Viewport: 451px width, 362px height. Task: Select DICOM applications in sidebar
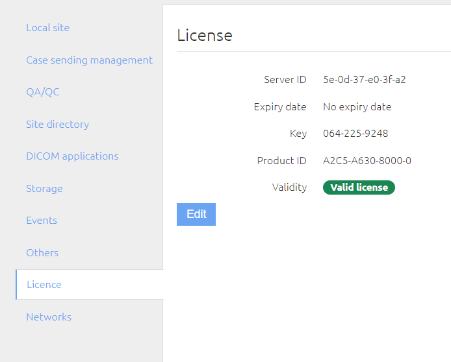coord(72,156)
